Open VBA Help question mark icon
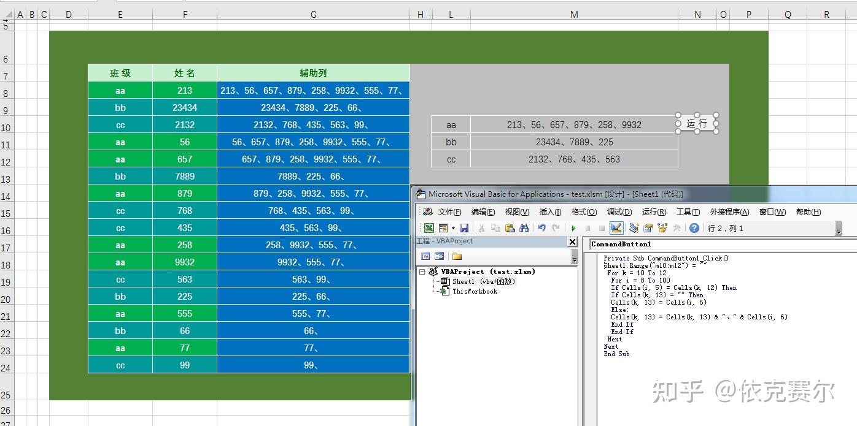Viewport: 857px width, 426px height. click(694, 228)
